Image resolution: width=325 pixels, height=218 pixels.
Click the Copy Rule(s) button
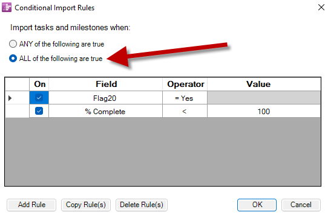click(86, 205)
